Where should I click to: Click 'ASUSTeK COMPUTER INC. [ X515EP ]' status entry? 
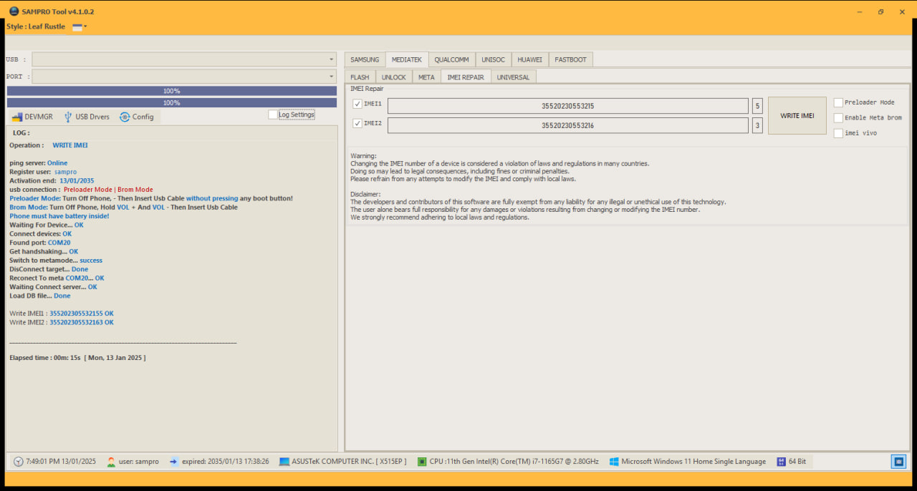pyautogui.click(x=349, y=462)
